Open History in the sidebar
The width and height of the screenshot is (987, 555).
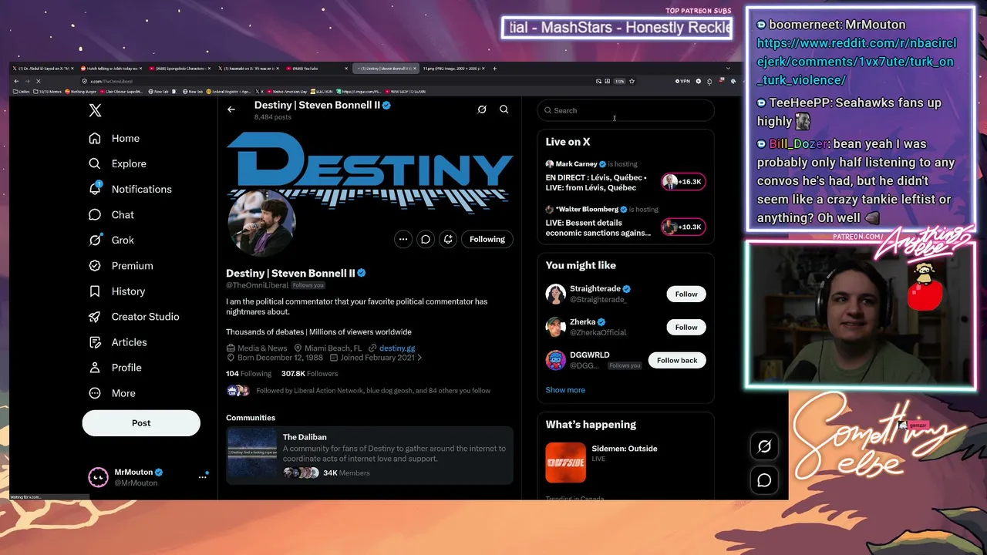point(116,291)
